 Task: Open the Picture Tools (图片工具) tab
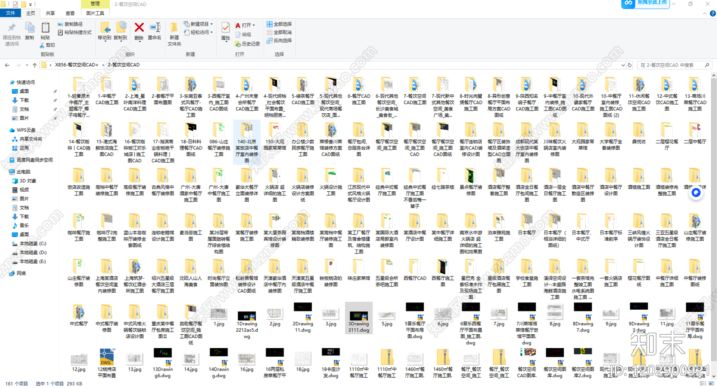tap(95, 13)
